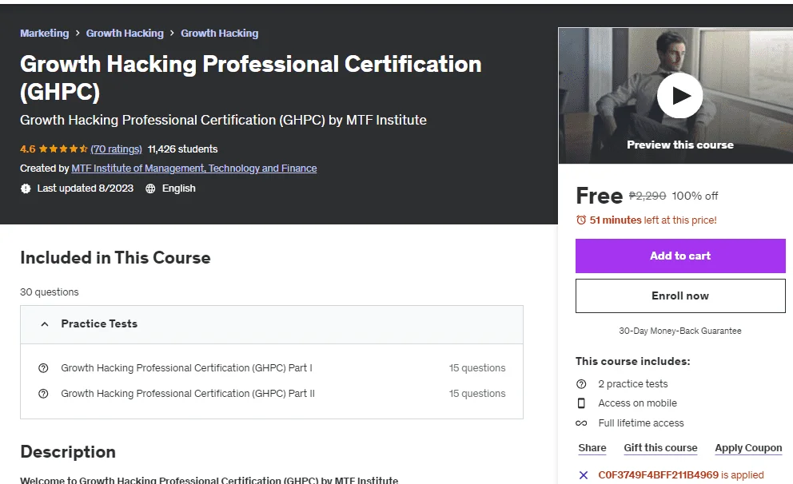793x484 pixels.
Task: Open the (70 ratings) link
Action: coord(117,149)
